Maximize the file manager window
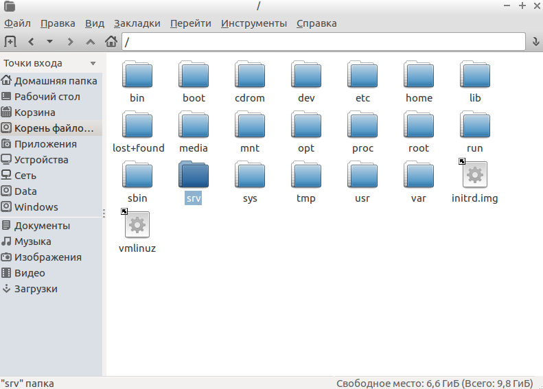 (522, 5)
